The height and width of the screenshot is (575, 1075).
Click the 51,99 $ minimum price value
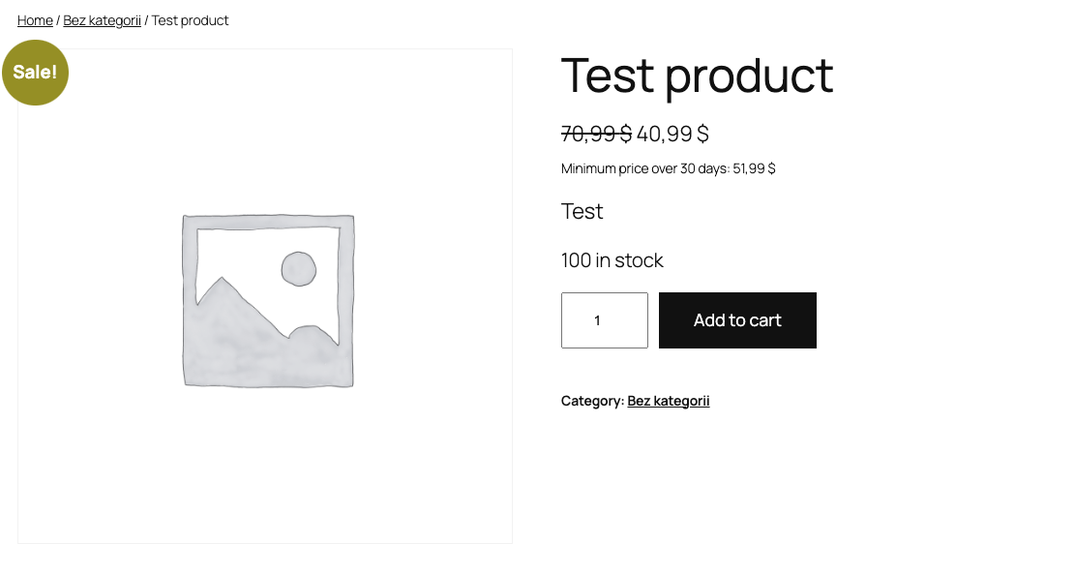pyautogui.click(x=754, y=168)
